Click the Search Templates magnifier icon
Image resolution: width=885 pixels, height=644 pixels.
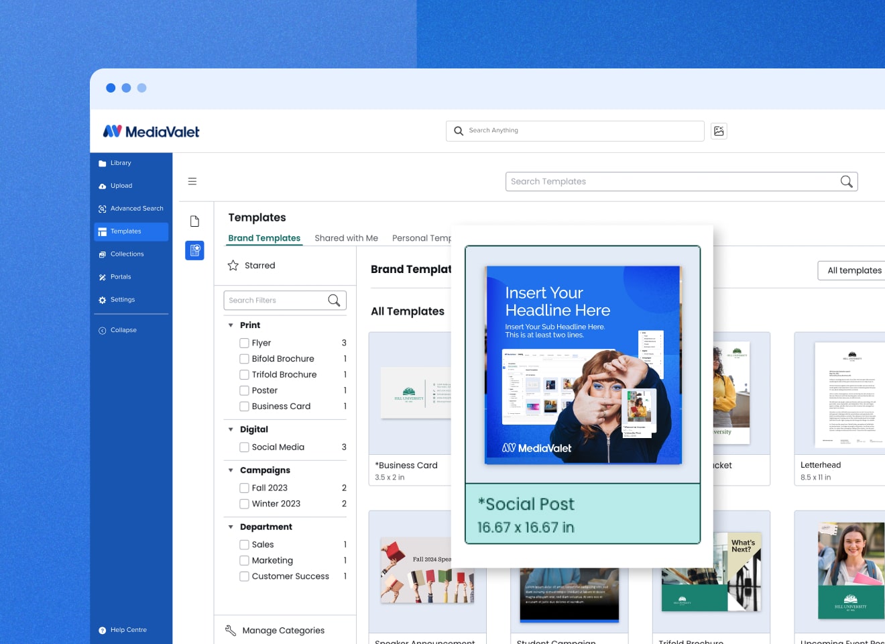point(847,181)
